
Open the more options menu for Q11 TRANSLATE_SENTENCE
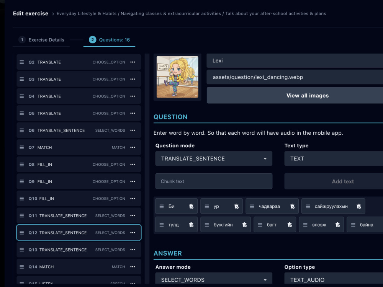click(x=133, y=216)
